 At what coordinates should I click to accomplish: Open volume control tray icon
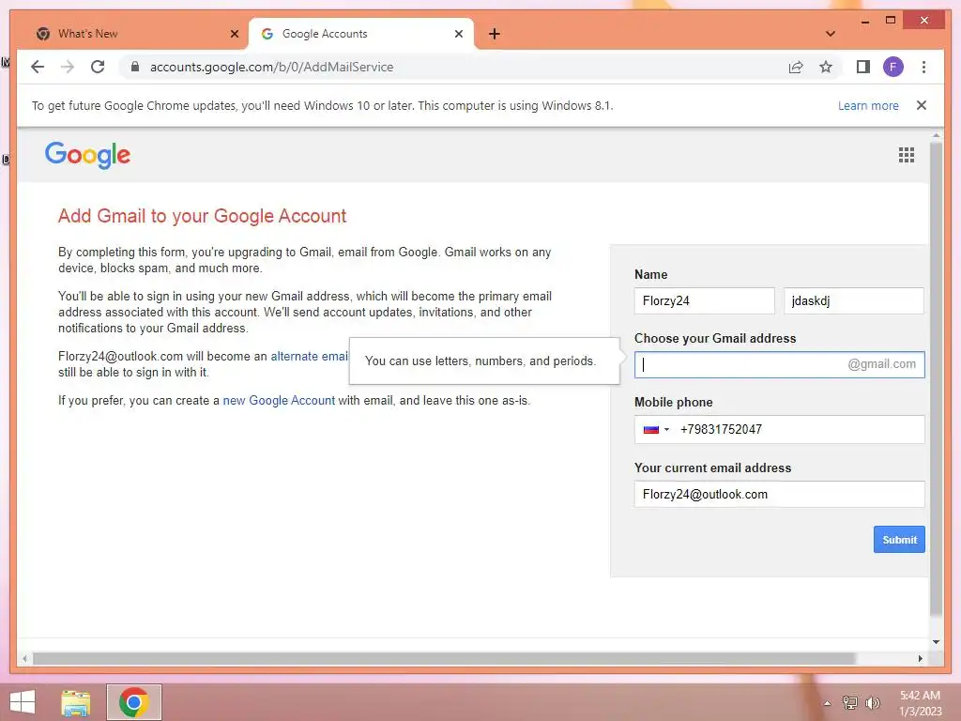[x=872, y=703]
